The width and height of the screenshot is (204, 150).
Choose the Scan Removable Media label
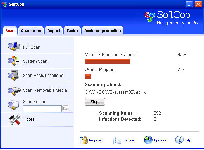(45, 90)
